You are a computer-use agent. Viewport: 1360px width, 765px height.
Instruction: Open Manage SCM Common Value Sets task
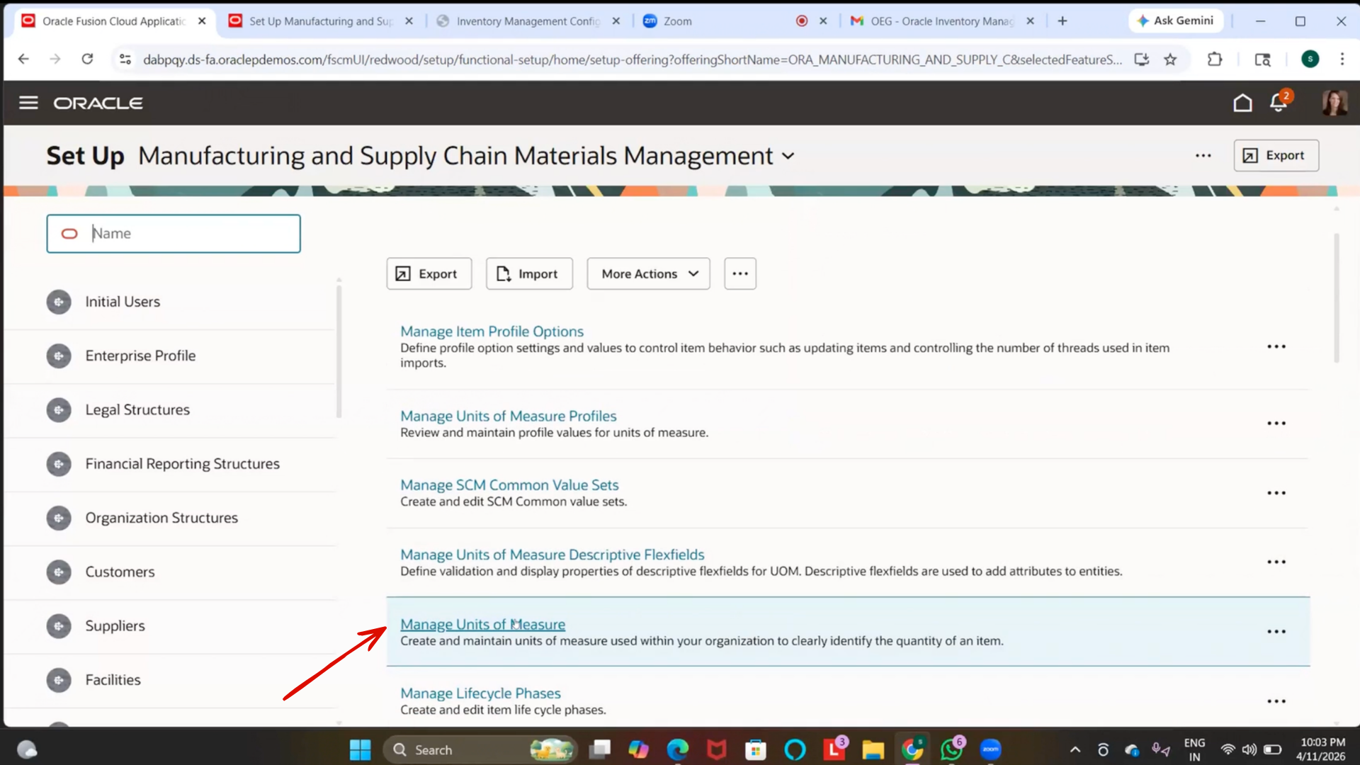[509, 485]
